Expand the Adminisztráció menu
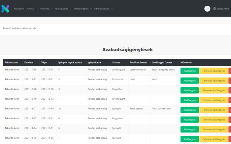Screen dimensions: 231x144 tap(103, 9)
